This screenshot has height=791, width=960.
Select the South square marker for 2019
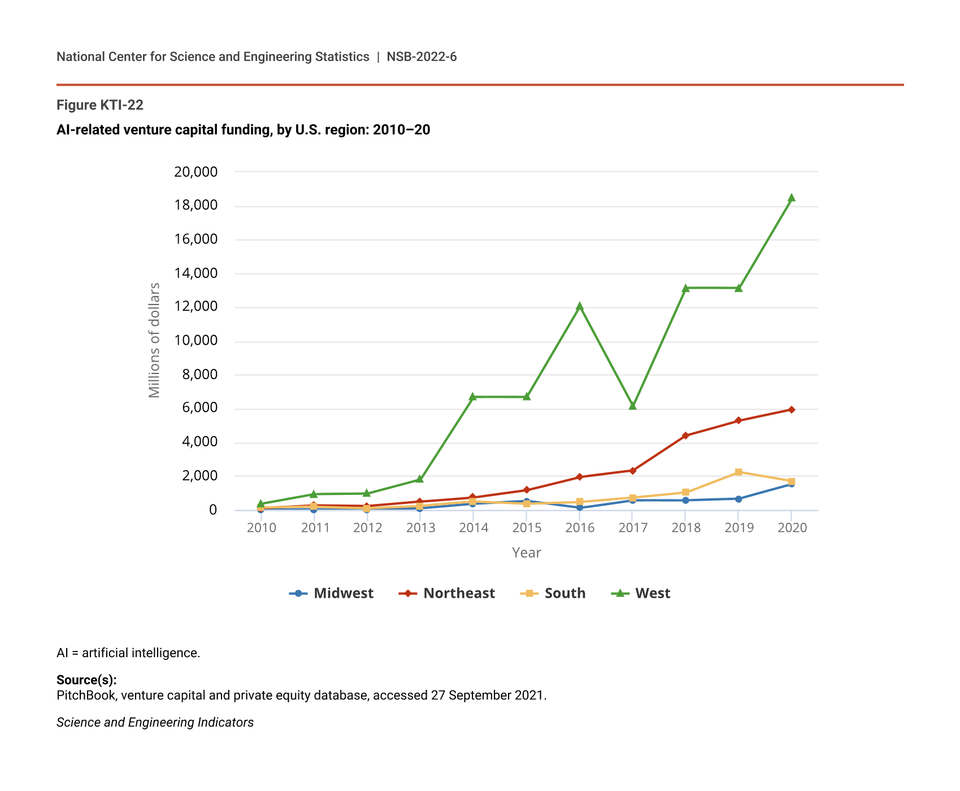(x=738, y=472)
